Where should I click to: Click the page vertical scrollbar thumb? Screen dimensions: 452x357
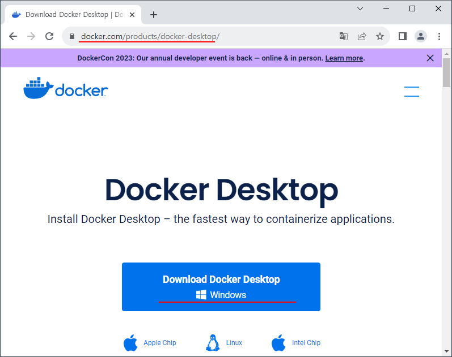446,72
